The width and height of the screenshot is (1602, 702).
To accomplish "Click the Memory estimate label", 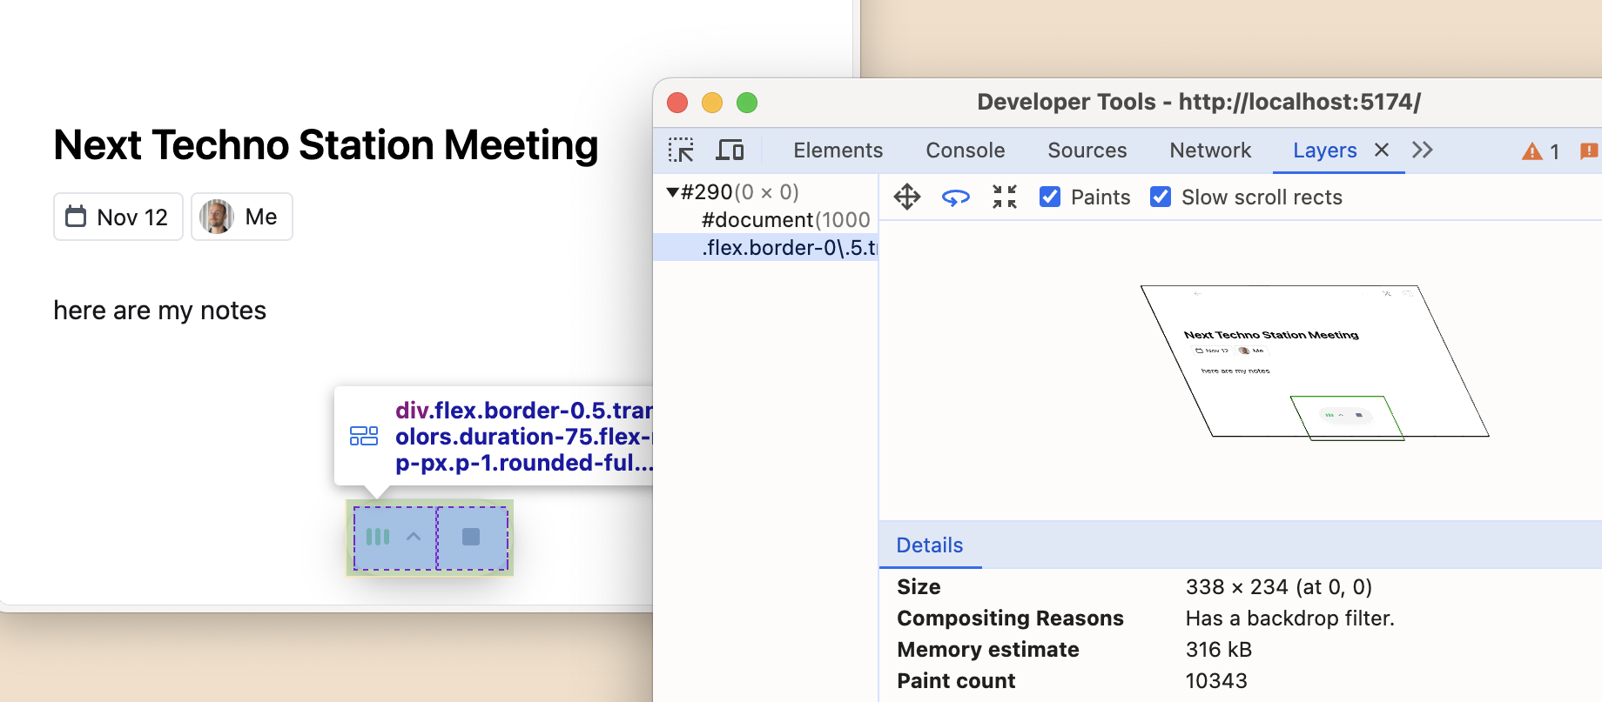I will tap(988, 650).
